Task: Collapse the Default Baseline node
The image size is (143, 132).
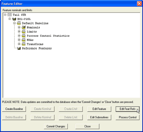Action: pos(14,23)
